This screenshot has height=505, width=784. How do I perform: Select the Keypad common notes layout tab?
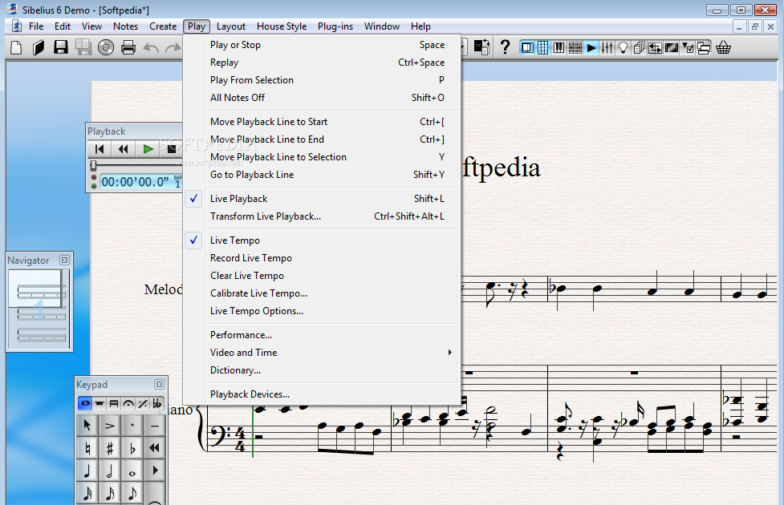click(85, 403)
